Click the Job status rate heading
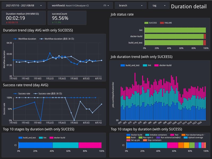 [122, 14]
